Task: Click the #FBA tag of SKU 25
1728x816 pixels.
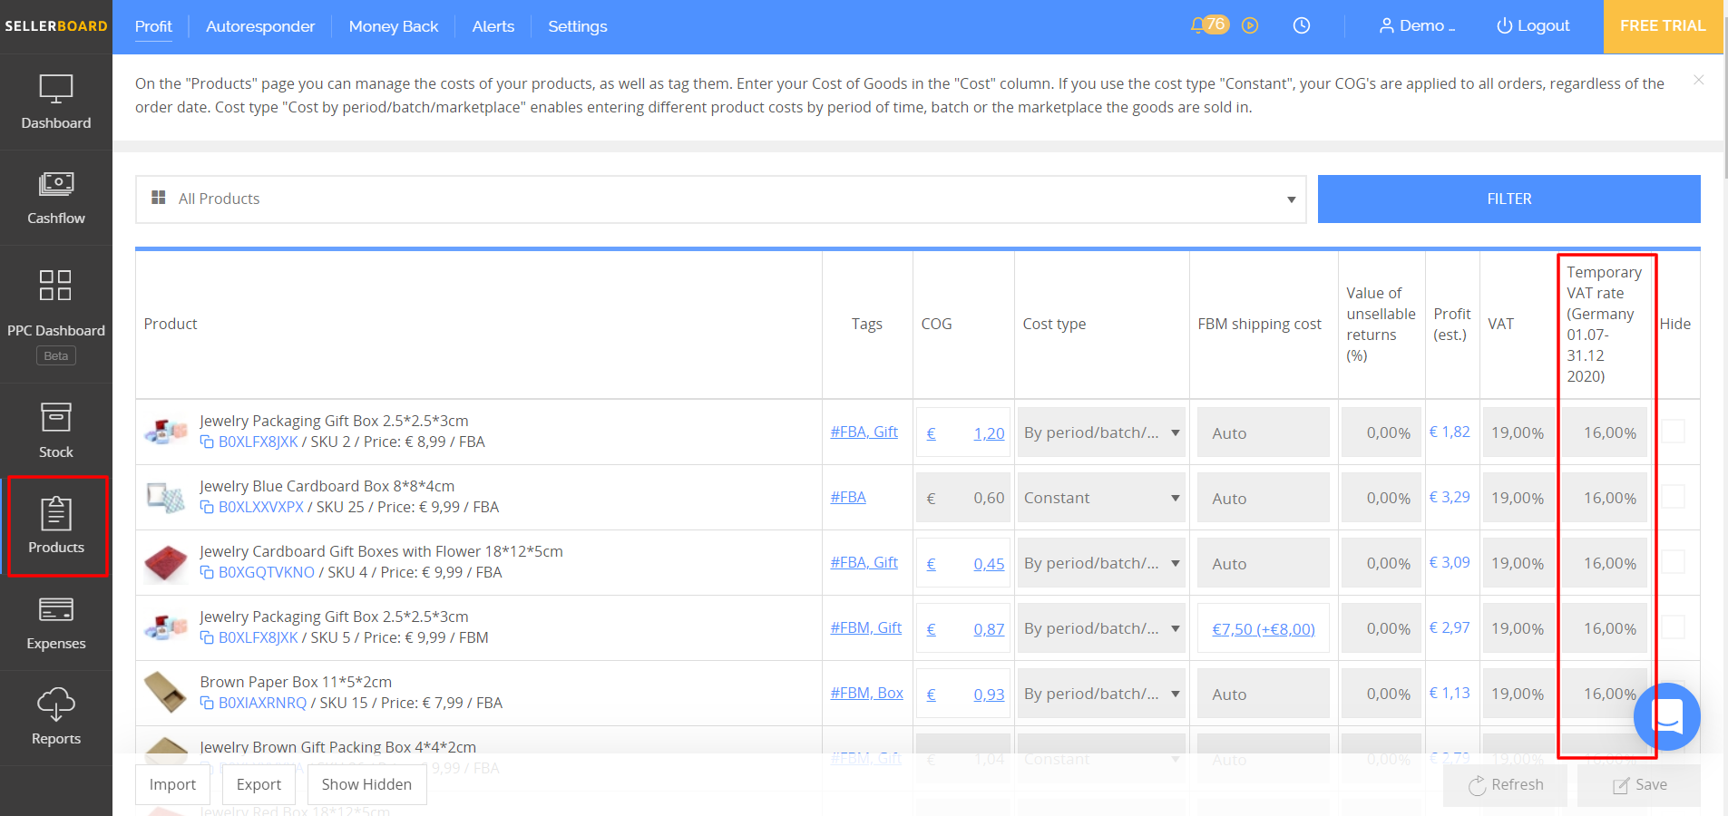Action: (848, 497)
